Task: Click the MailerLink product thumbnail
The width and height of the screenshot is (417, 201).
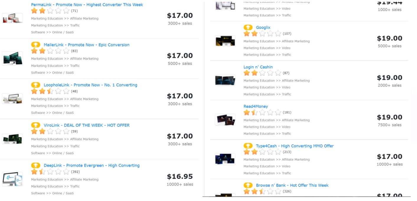Action: (12, 58)
